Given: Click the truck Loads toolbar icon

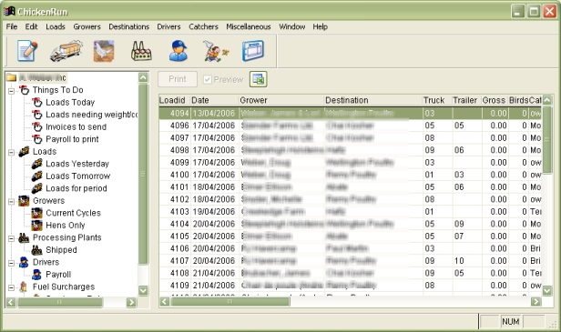Looking at the screenshot, I should tap(66, 51).
